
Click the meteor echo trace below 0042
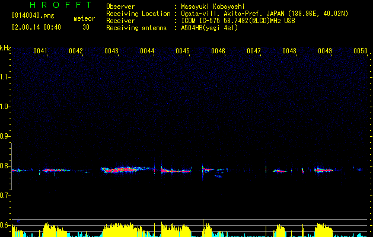click(56, 171)
